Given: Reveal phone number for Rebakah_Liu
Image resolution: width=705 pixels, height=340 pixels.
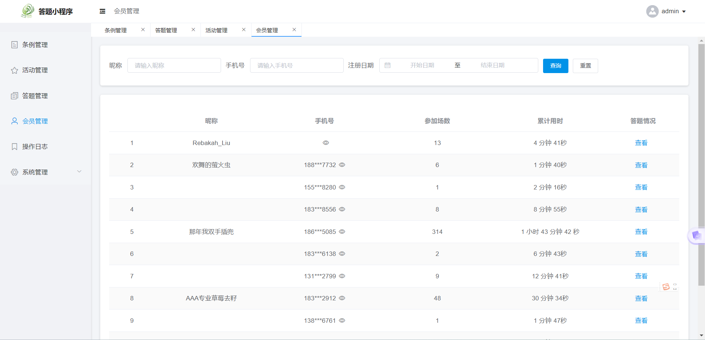Looking at the screenshot, I should 326,143.
